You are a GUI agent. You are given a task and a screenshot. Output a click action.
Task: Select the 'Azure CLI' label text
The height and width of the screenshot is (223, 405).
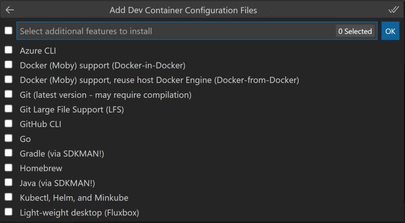[x=38, y=51]
